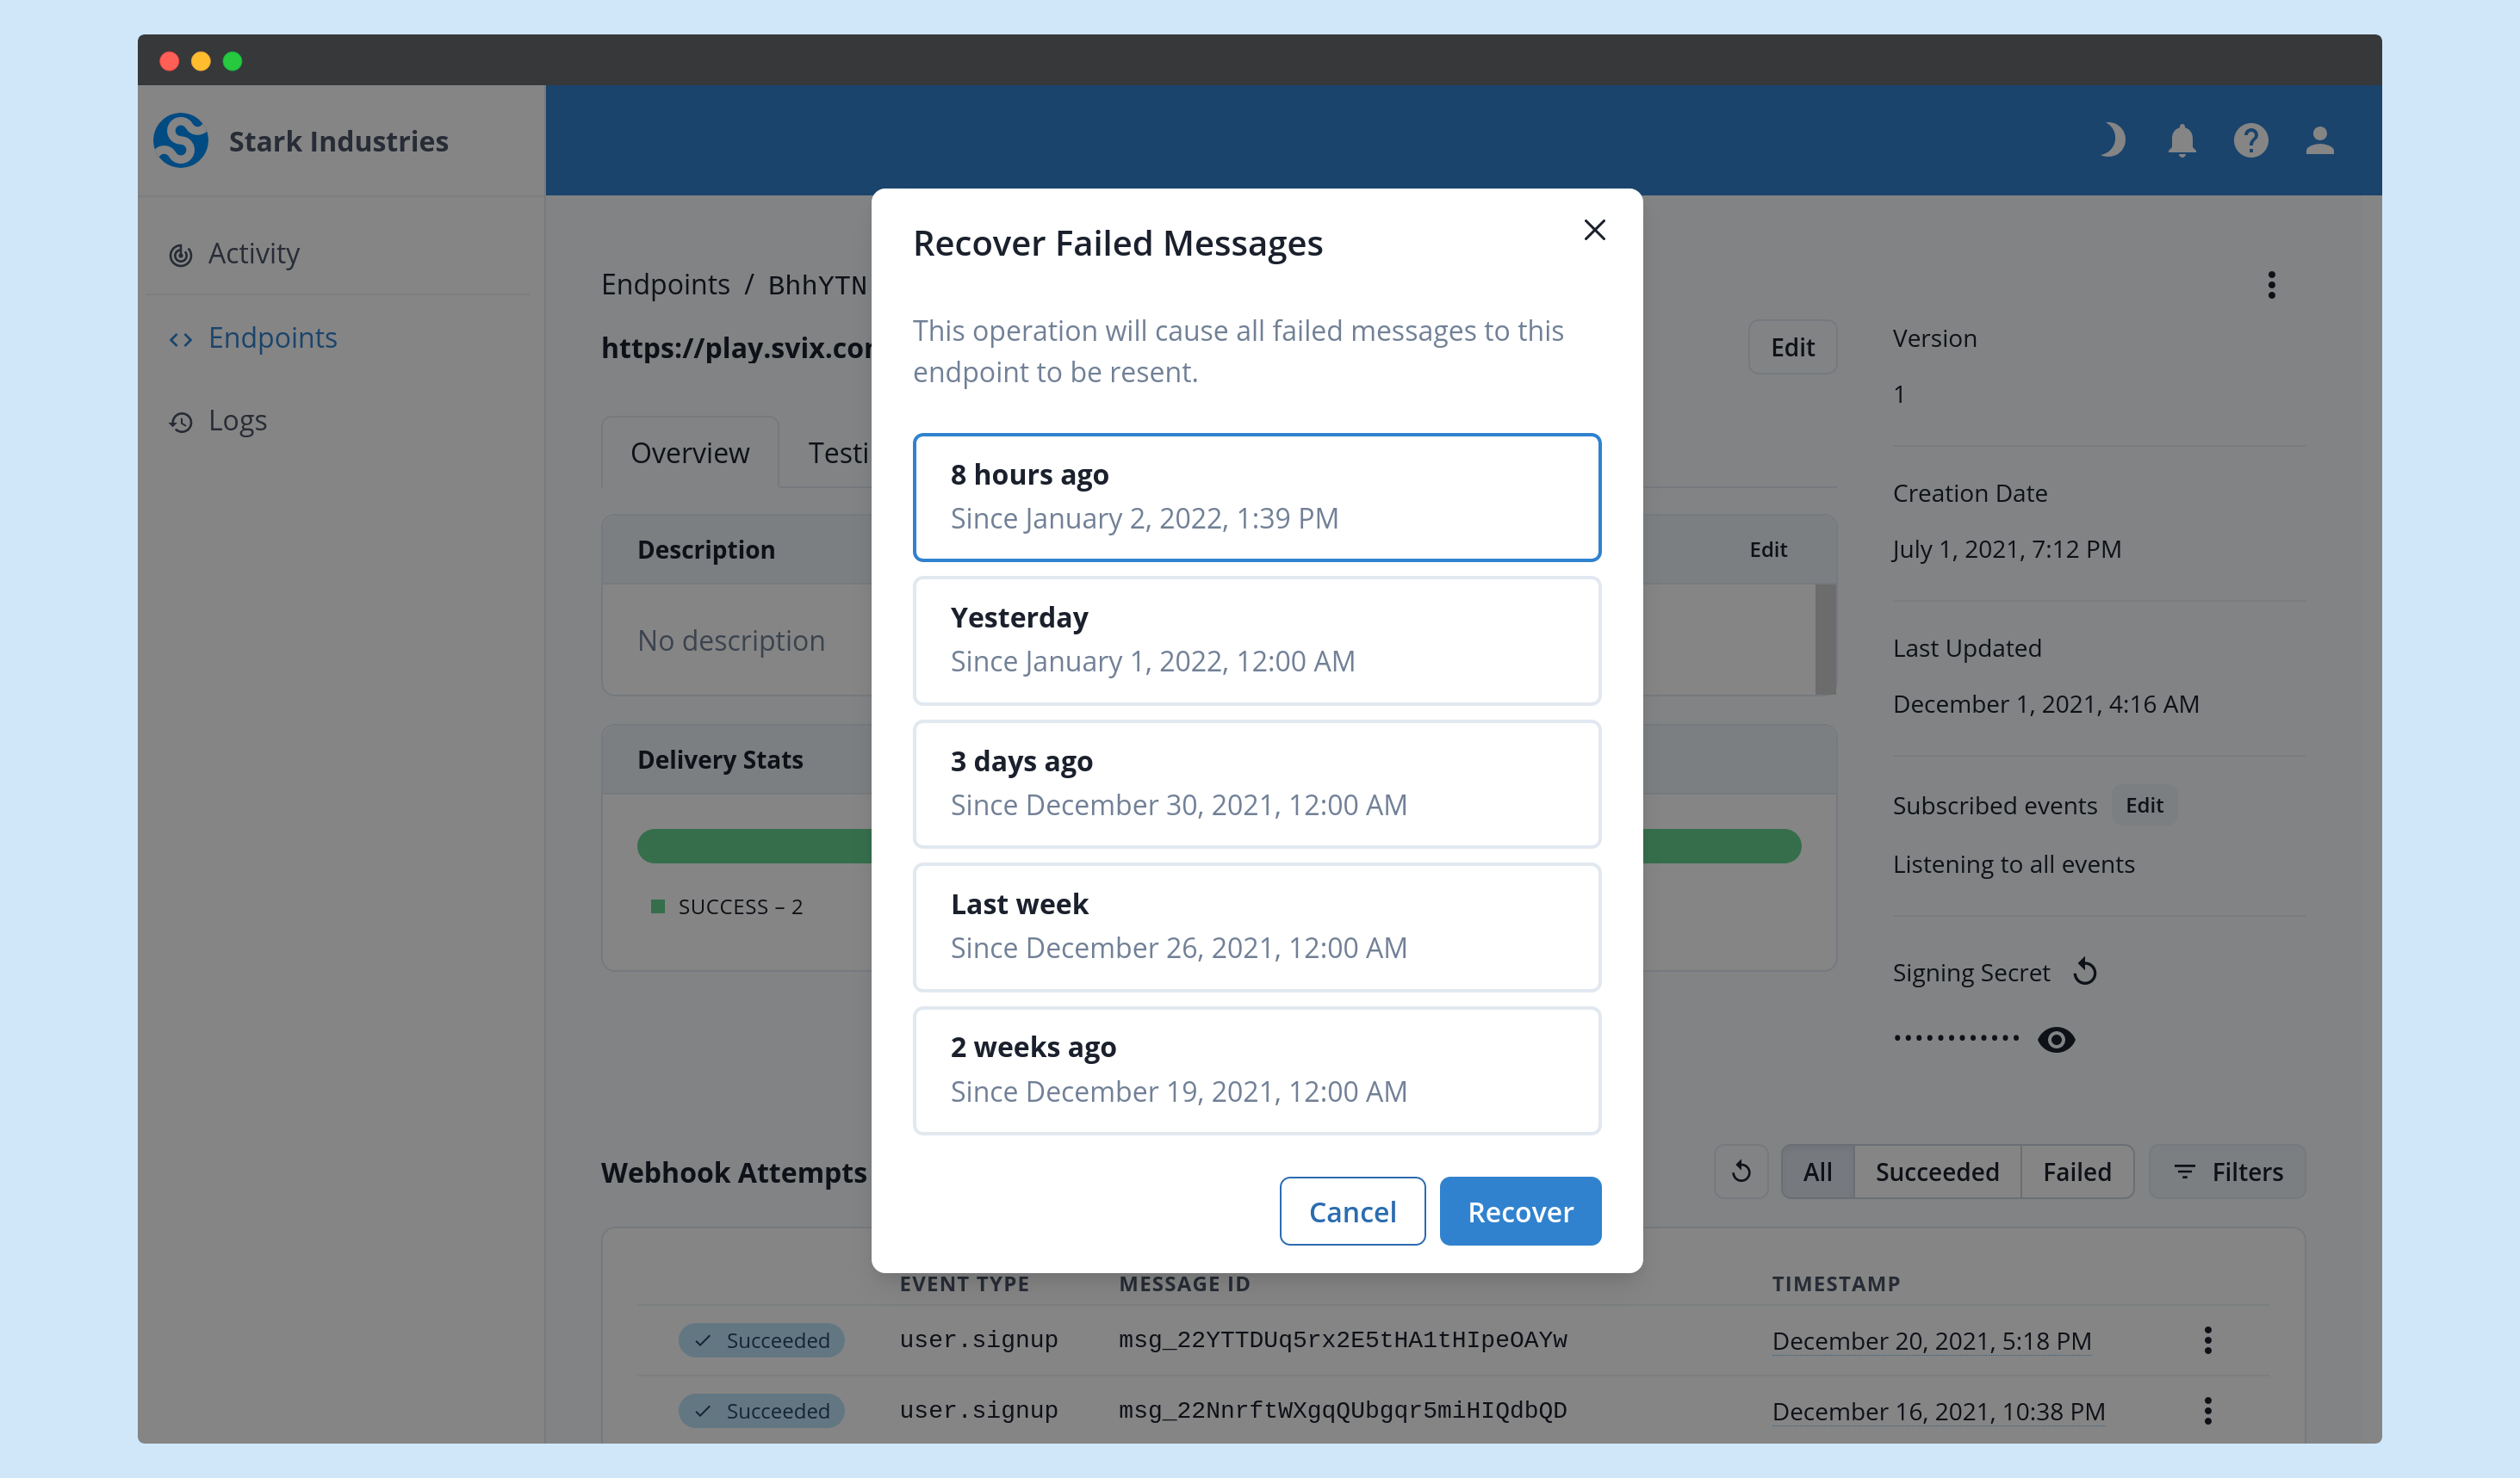The width and height of the screenshot is (2520, 1478).
Task: Open the Logs section
Action: (x=237, y=420)
